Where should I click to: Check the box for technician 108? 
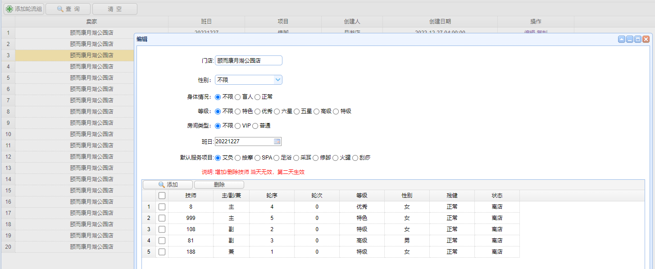[162, 229]
